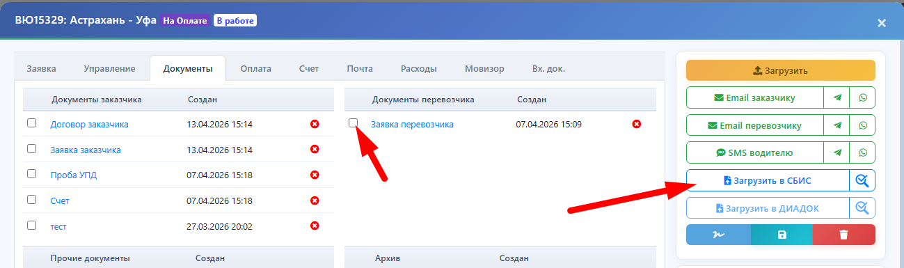This screenshot has height=268, width=904.
Task: Remove the Счет document red icon
Action: pyautogui.click(x=315, y=200)
